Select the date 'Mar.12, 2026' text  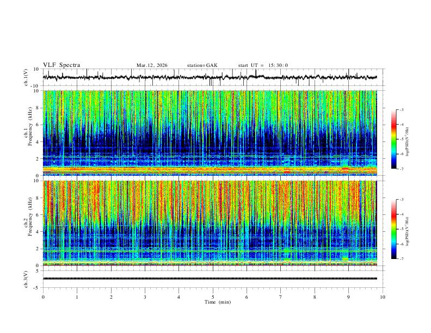(152, 65)
